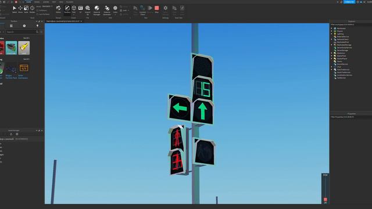Screen dimensions: 372x209
Task: Open the Part type dropdown arrow
Action: coord(74,15)
